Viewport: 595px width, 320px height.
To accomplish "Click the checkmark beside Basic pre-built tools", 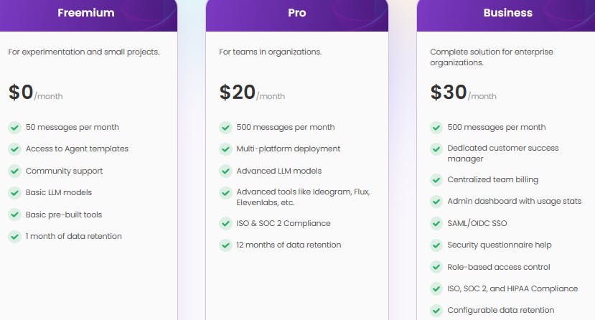I will coord(15,215).
